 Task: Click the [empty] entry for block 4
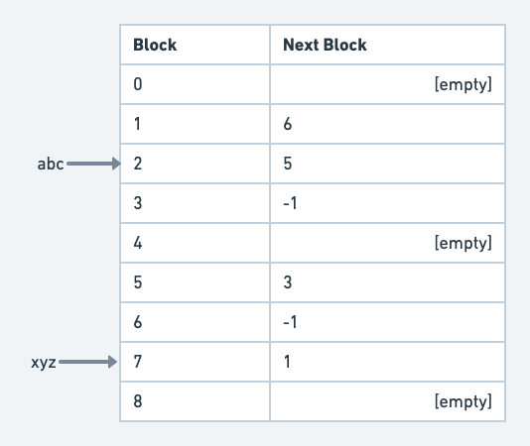coord(464,243)
